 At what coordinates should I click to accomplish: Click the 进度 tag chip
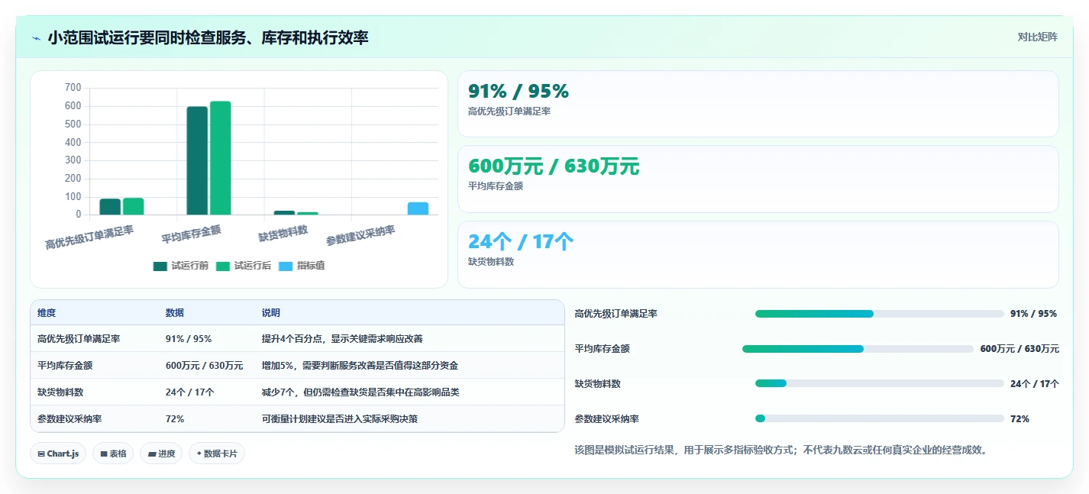161,454
